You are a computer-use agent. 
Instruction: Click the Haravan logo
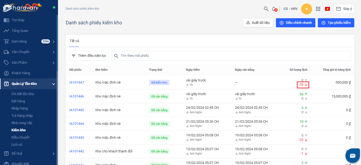click(22, 7)
